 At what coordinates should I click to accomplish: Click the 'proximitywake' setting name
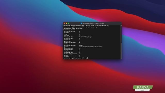[x=69, y=38]
